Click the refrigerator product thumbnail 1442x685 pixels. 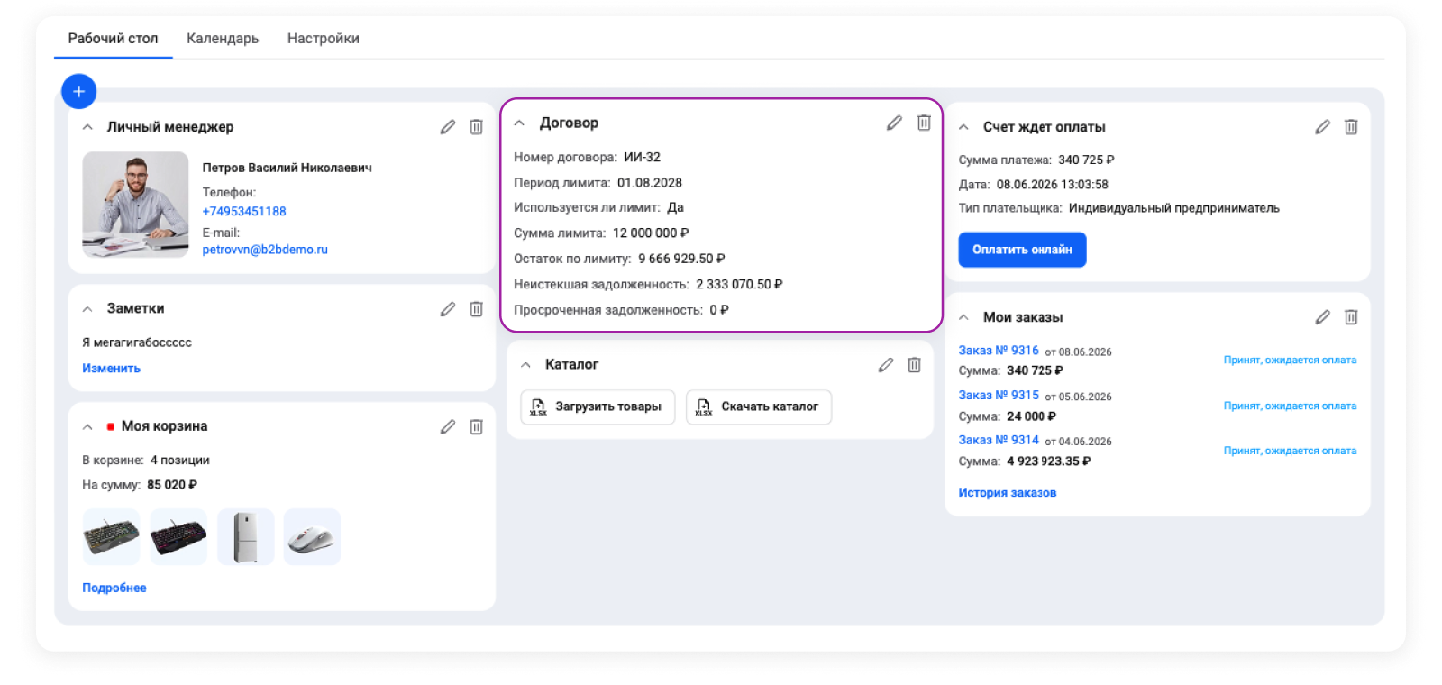click(245, 537)
